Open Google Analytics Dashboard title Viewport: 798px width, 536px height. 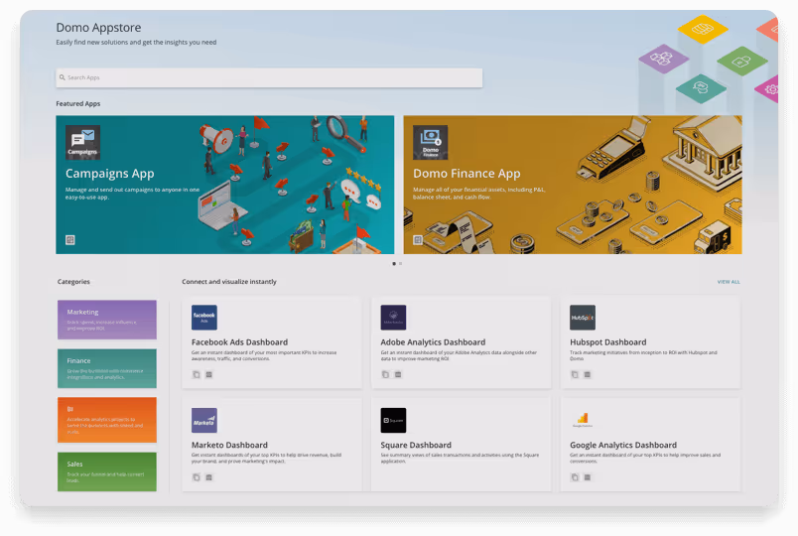(x=623, y=446)
